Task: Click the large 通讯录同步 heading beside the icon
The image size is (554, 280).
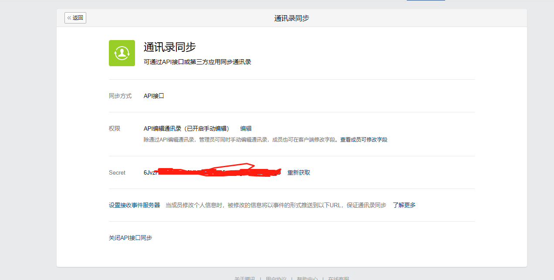Action: [170, 47]
